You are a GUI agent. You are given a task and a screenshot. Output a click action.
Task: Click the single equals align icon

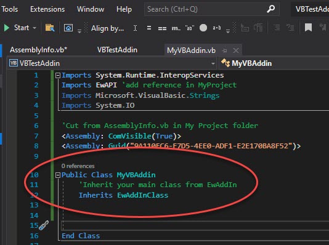pyautogui.click(x=149, y=28)
